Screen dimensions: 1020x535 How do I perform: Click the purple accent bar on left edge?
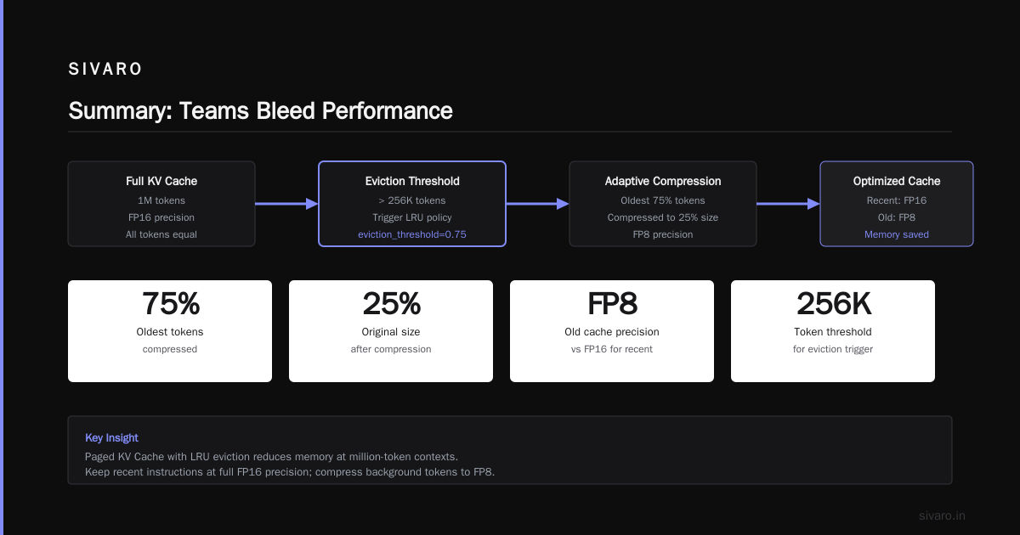pos(2,267)
